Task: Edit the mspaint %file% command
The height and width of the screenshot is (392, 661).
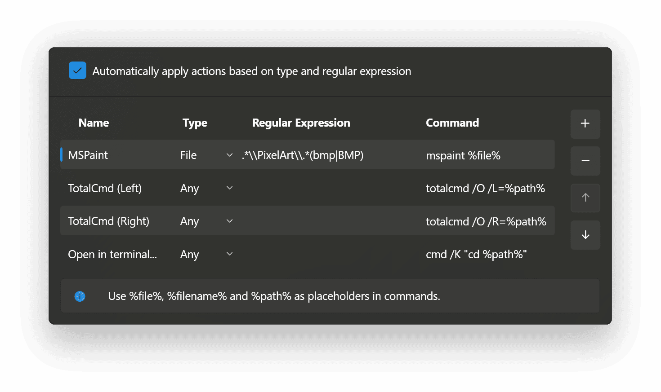Action: tap(463, 156)
